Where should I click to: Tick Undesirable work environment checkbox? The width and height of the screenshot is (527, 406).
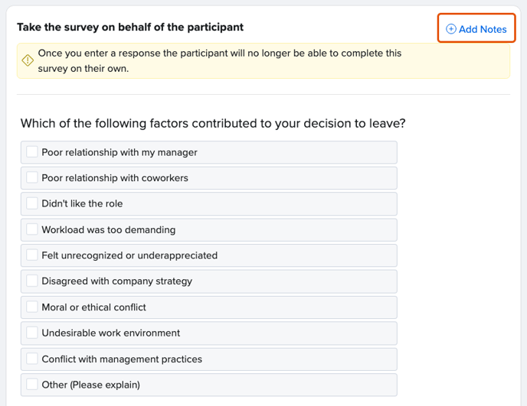(32, 333)
